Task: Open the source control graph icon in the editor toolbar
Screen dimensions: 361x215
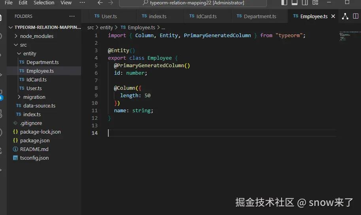Action: pos(345,16)
